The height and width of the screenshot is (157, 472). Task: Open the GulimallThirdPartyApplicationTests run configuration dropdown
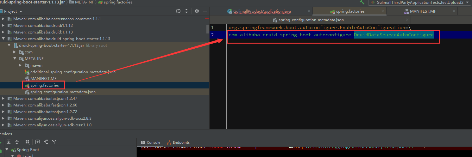click(419, 2)
